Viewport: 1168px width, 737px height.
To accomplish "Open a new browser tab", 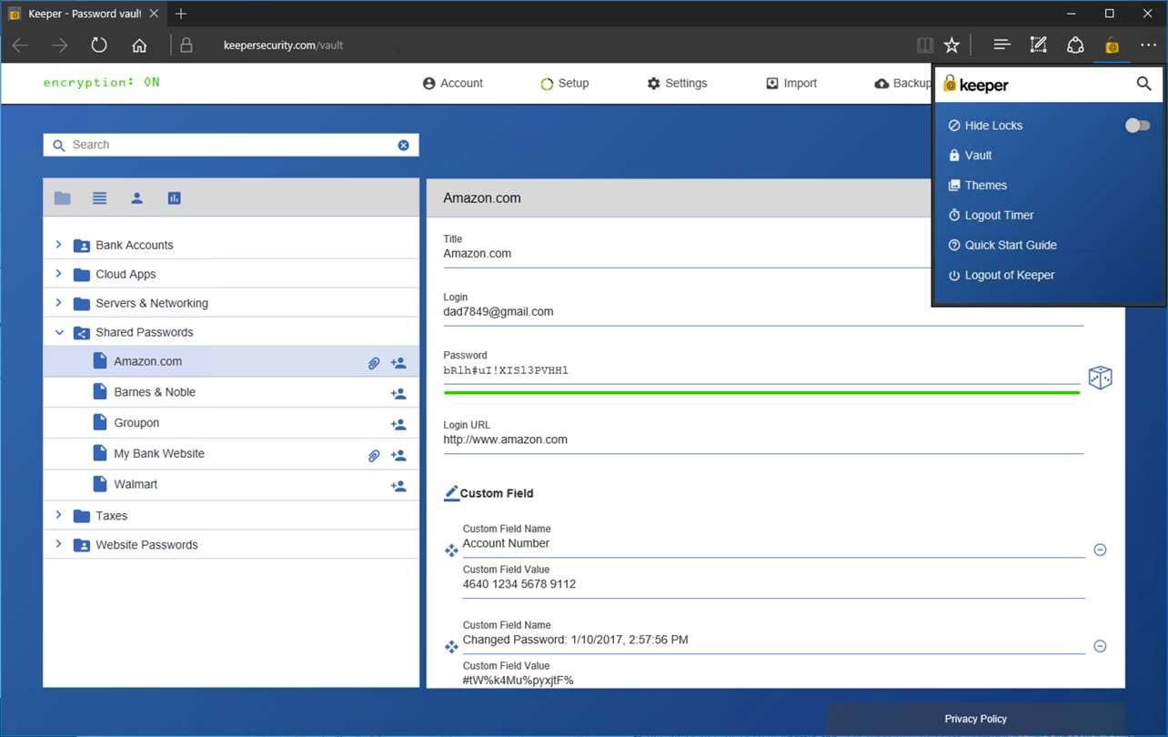I will click(181, 14).
